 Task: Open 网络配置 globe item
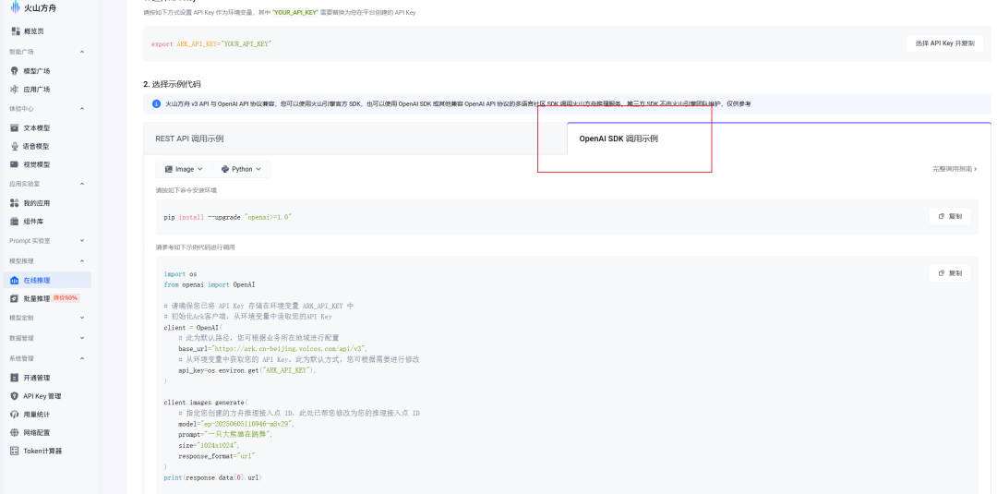point(36,433)
